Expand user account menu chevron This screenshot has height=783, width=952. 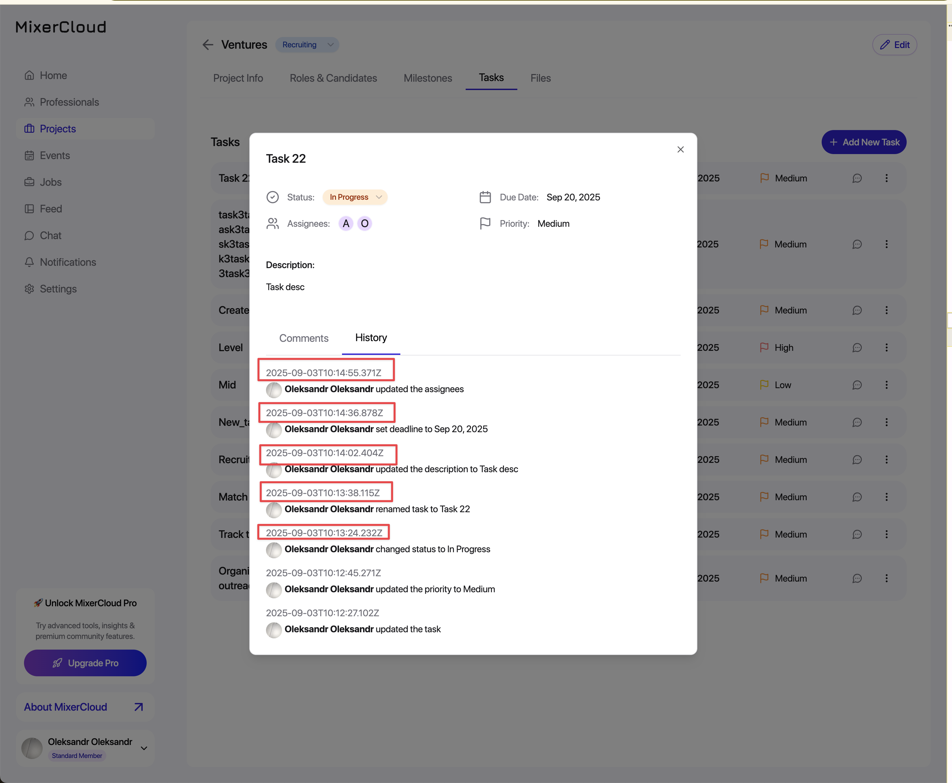click(144, 748)
